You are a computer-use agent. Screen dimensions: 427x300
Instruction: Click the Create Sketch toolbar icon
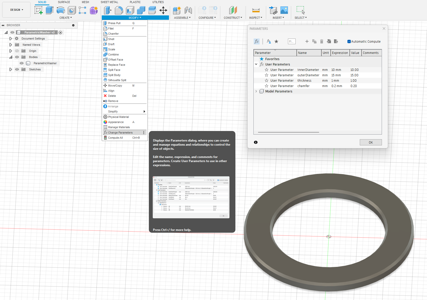[x=38, y=10]
